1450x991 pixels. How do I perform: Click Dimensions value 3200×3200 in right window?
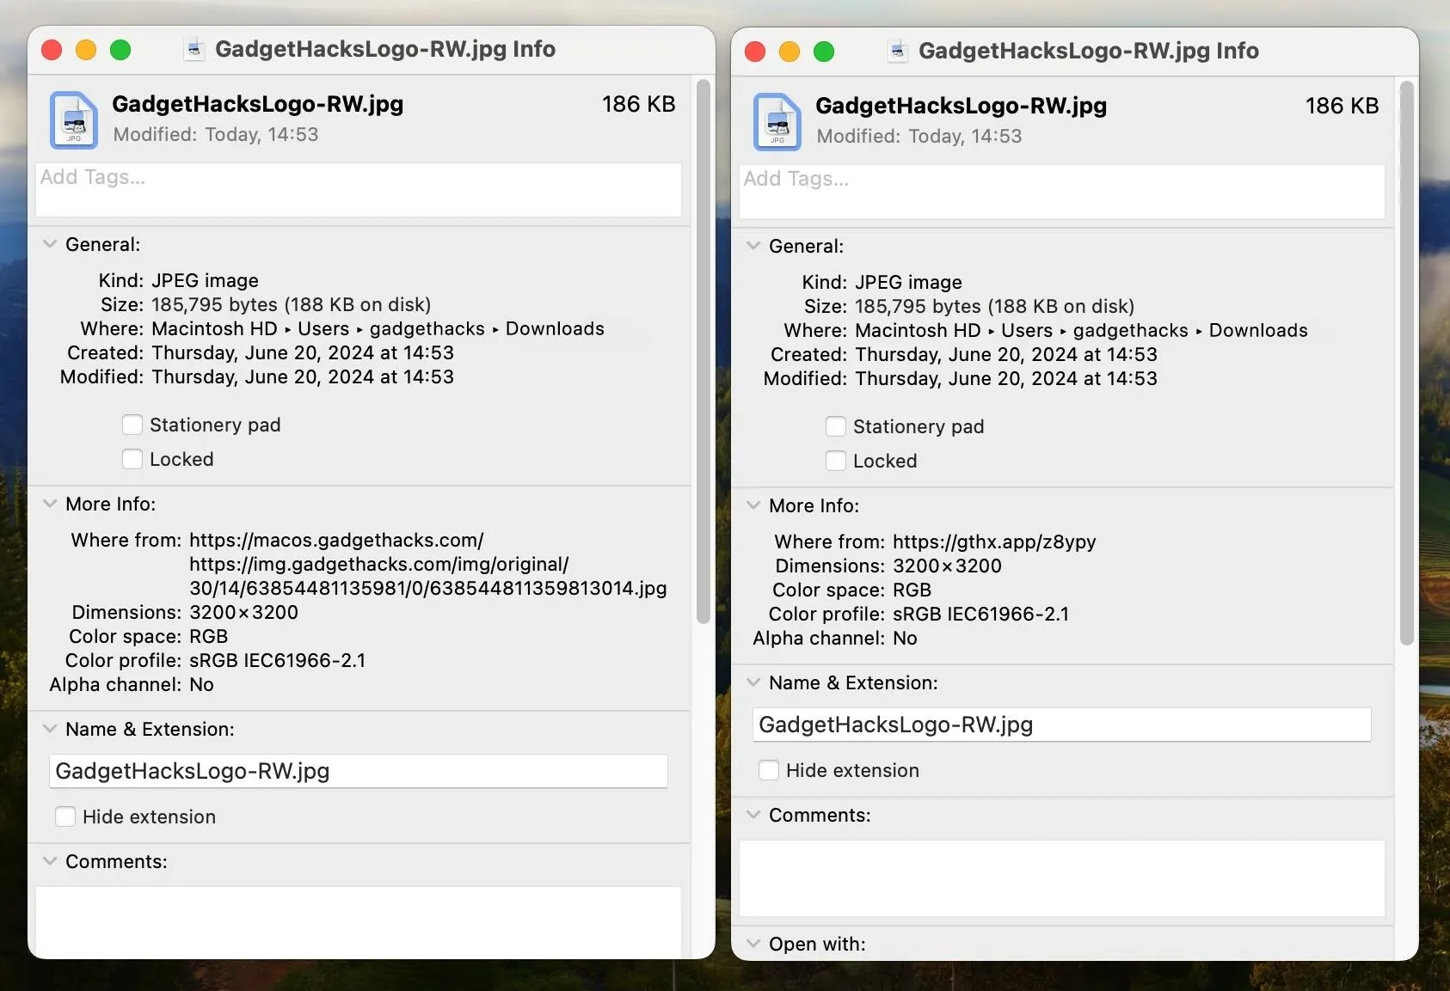(947, 566)
